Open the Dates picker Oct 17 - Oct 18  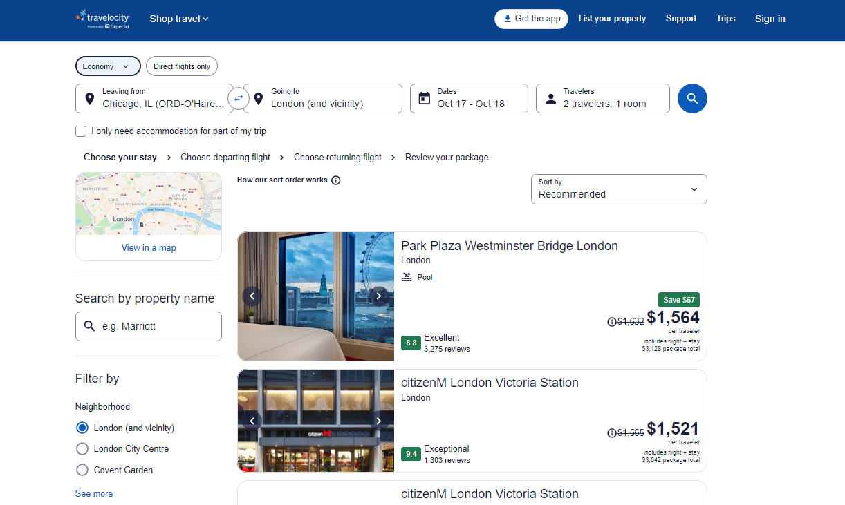point(469,98)
